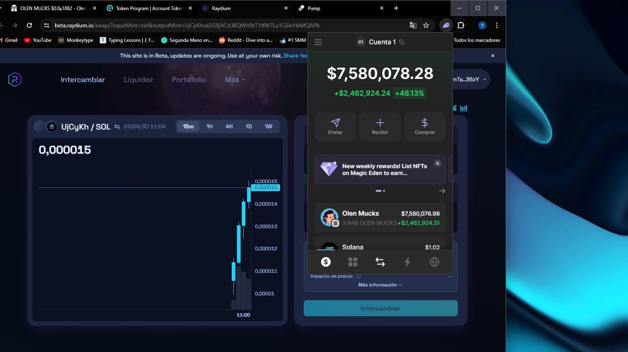Open the Segunda Mano bookmark
Screen dimensions: 628x352
[187, 40]
